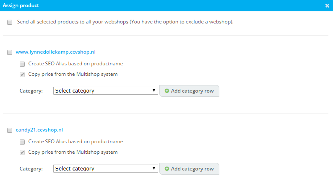The width and height of the screenshot is (333, 191).
Task: Open the candy21.ccvshop.nl link
Action: tap(39, 130)
